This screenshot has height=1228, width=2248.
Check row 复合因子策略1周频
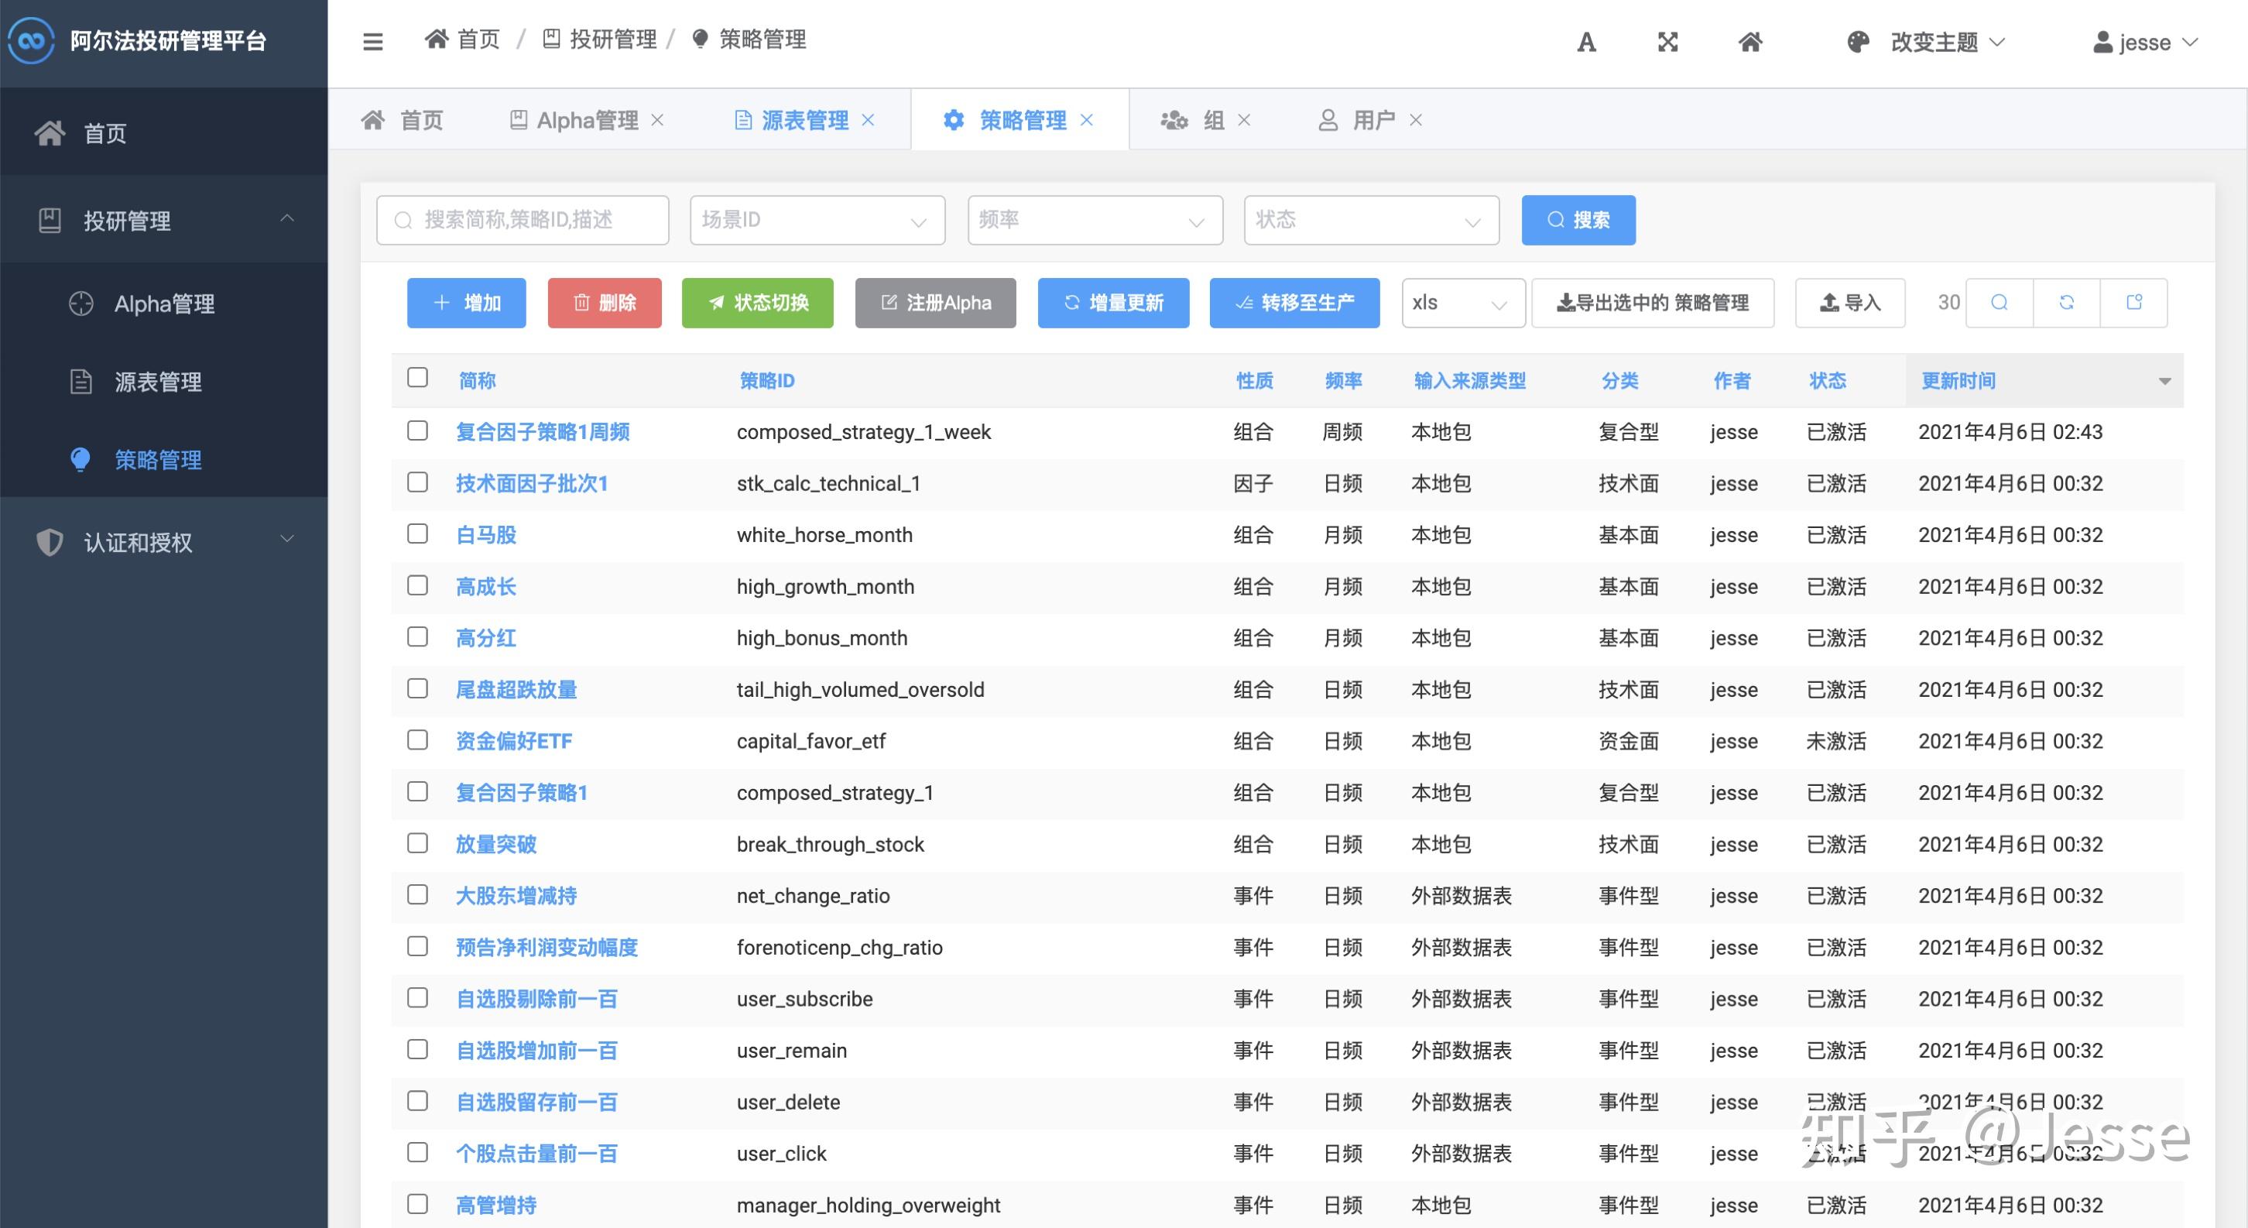point(418,430)
